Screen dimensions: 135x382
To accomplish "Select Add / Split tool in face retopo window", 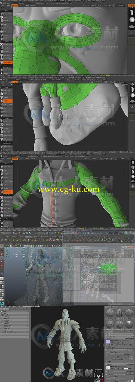I will click(x=7, y=13).
